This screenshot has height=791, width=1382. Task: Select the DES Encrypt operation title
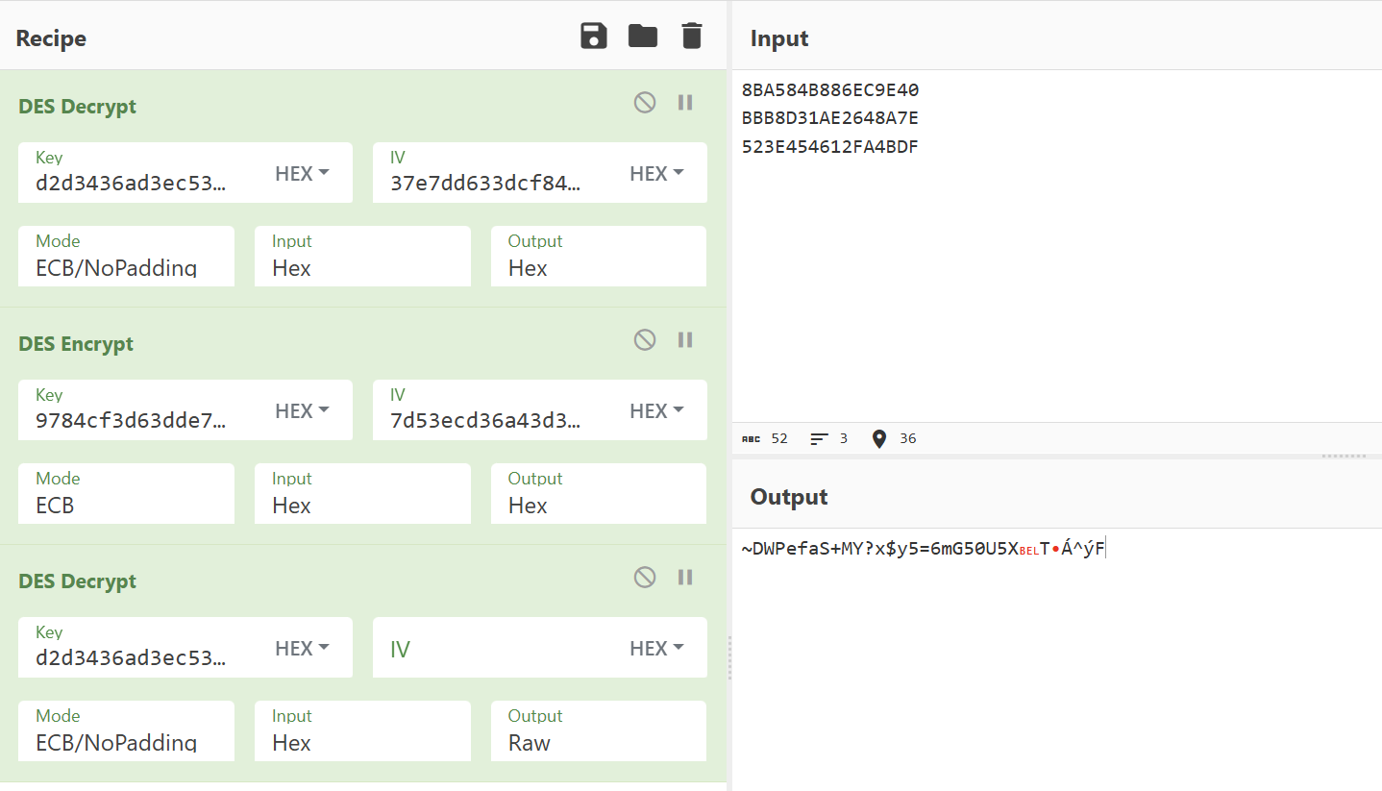pyautogui.click(x=76, y=344)
